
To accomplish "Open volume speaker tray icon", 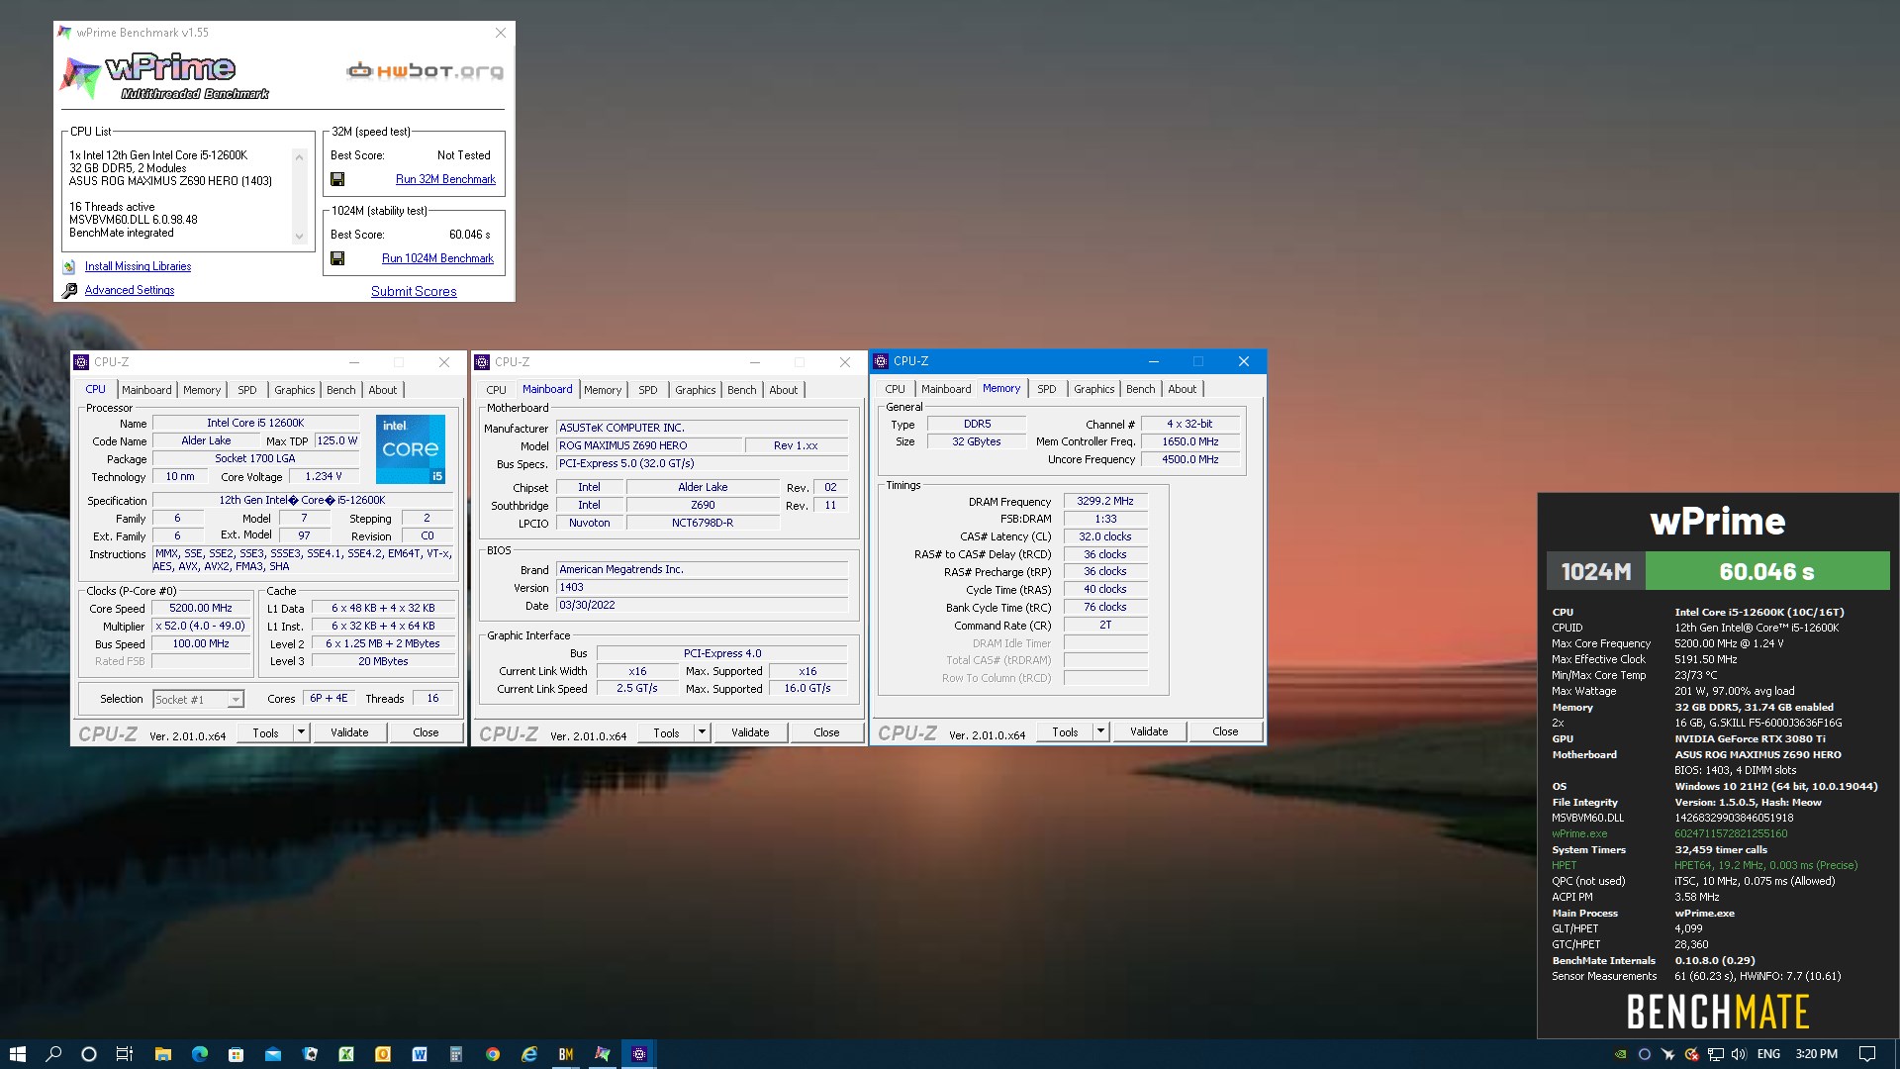I will click(1740, 1054).
